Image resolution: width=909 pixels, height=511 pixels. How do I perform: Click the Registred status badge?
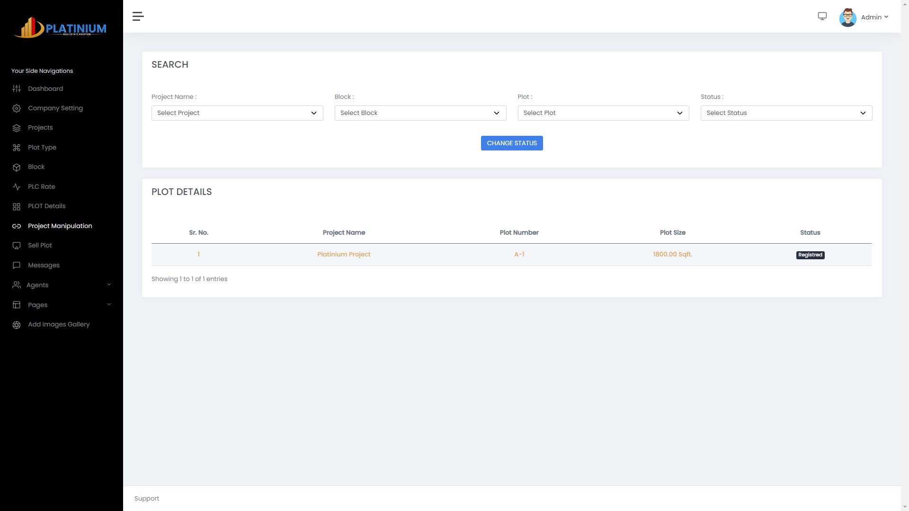pos(810,255)
